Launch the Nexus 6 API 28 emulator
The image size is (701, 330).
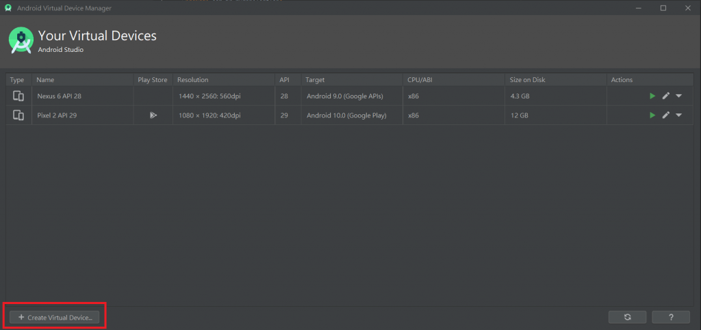pos(652,96)
